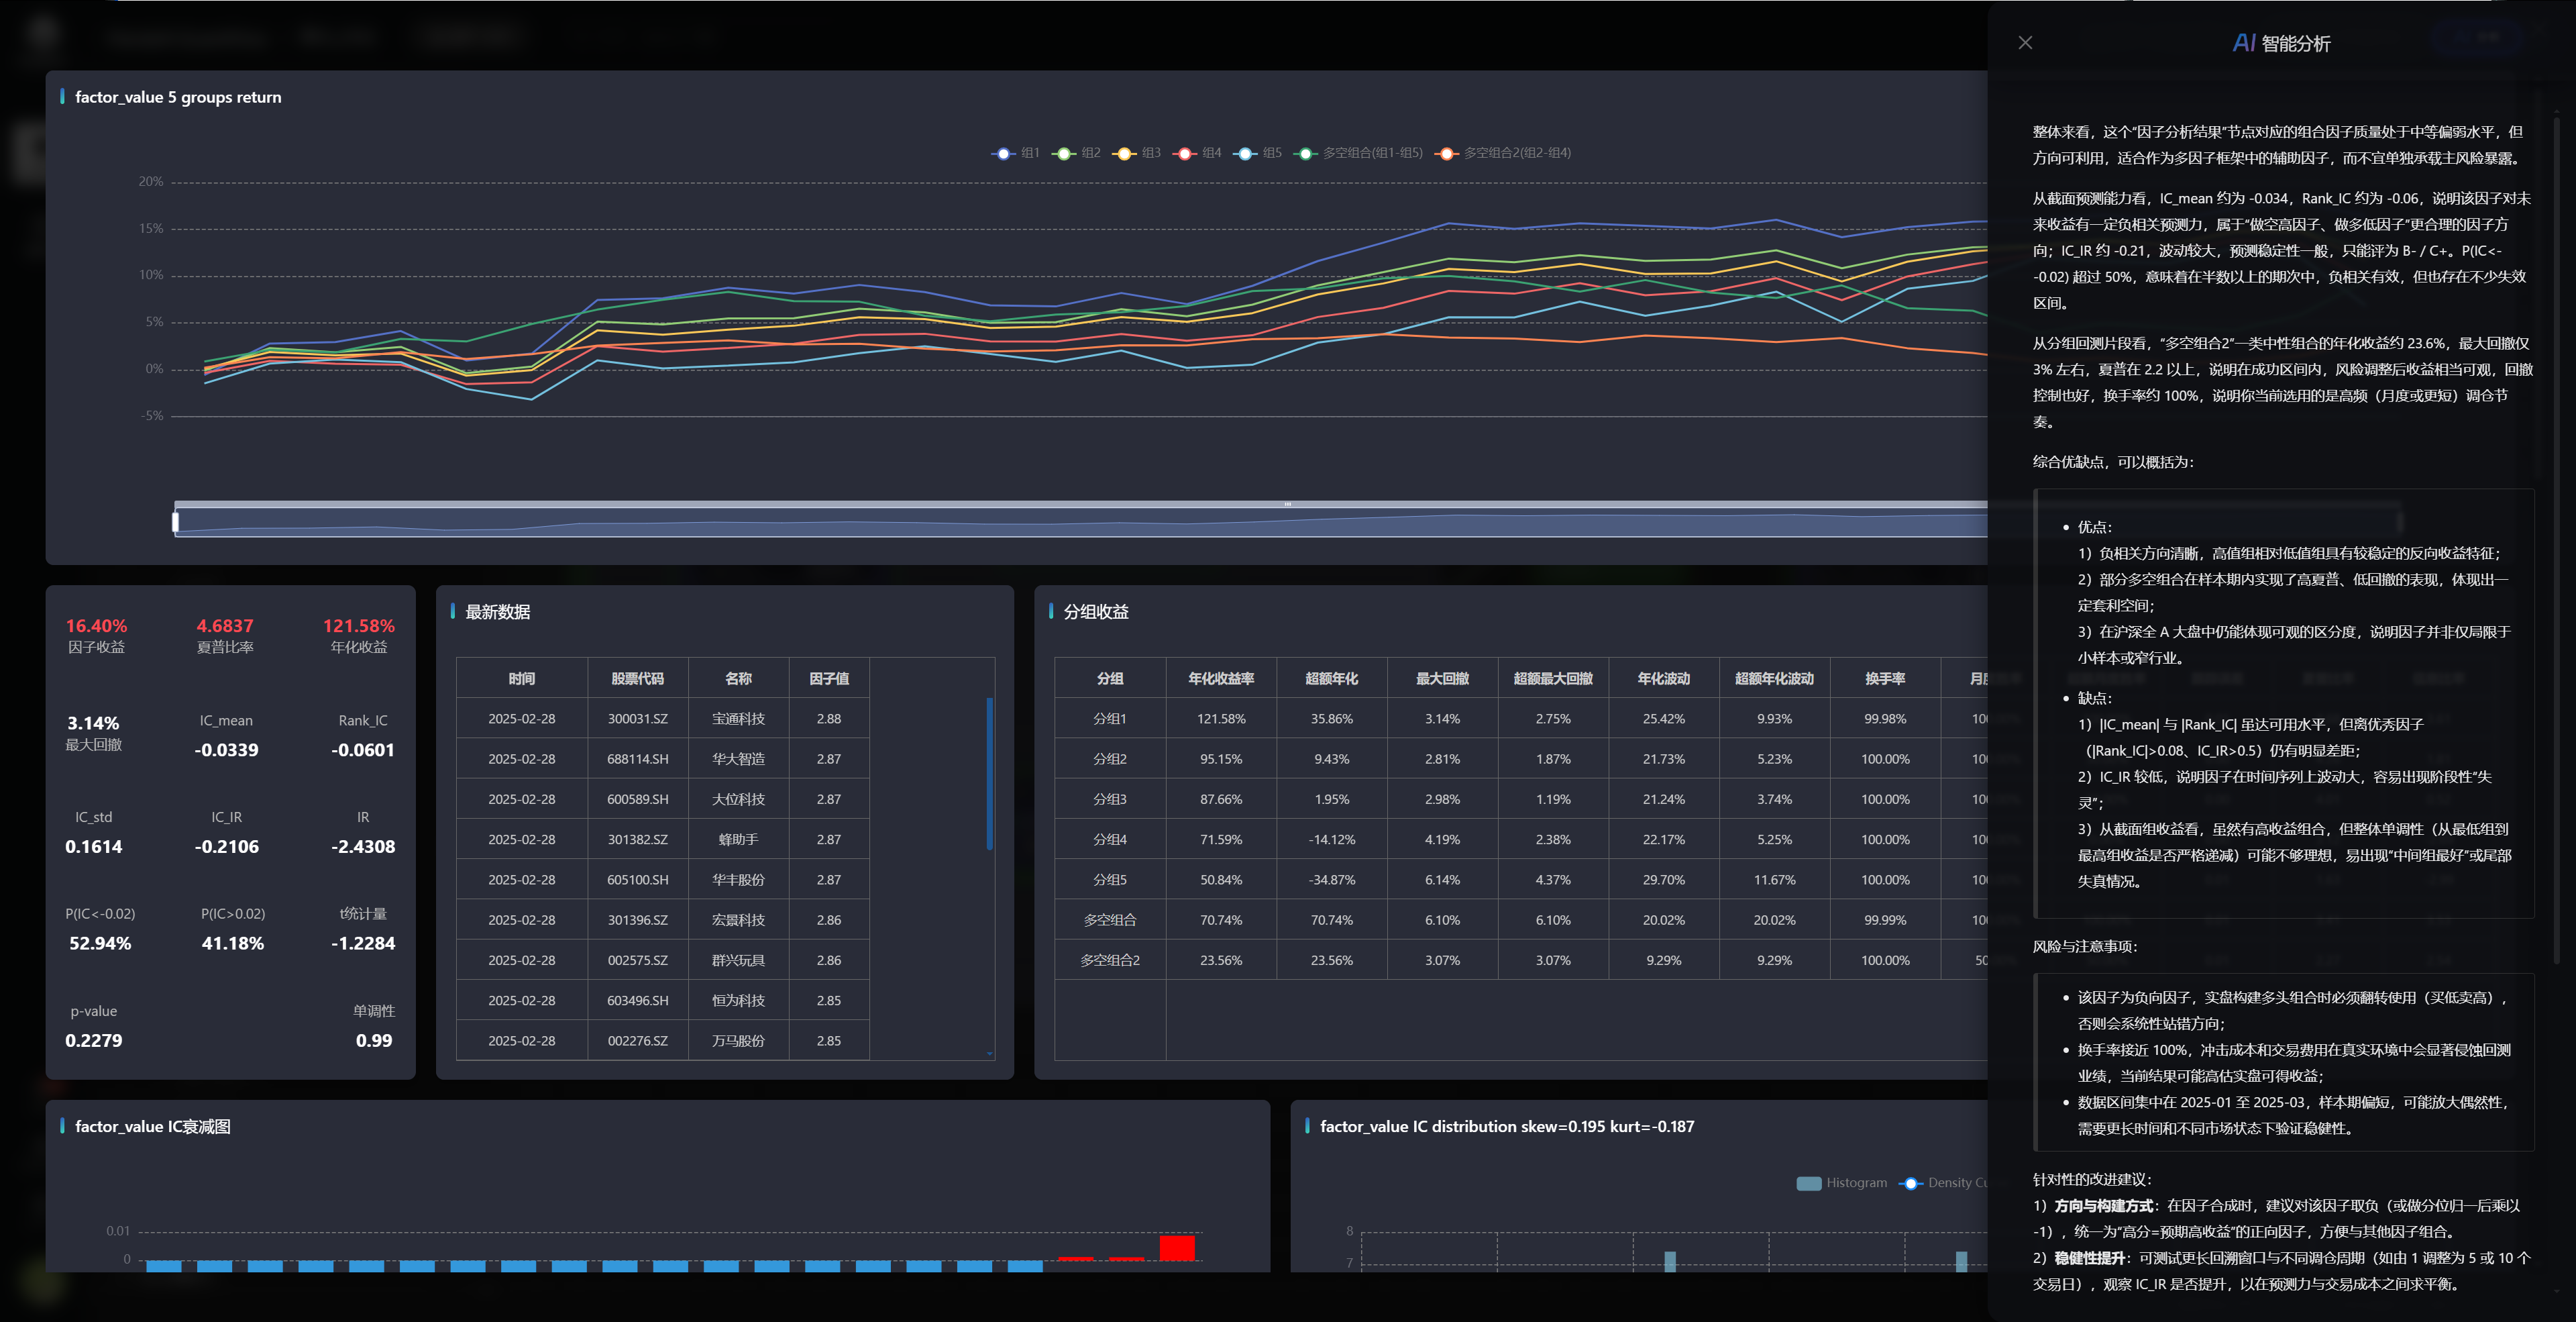
Task: Click the IC_IR value "-0.2106"
Action: pyautogui.click(x=227, y=847)
